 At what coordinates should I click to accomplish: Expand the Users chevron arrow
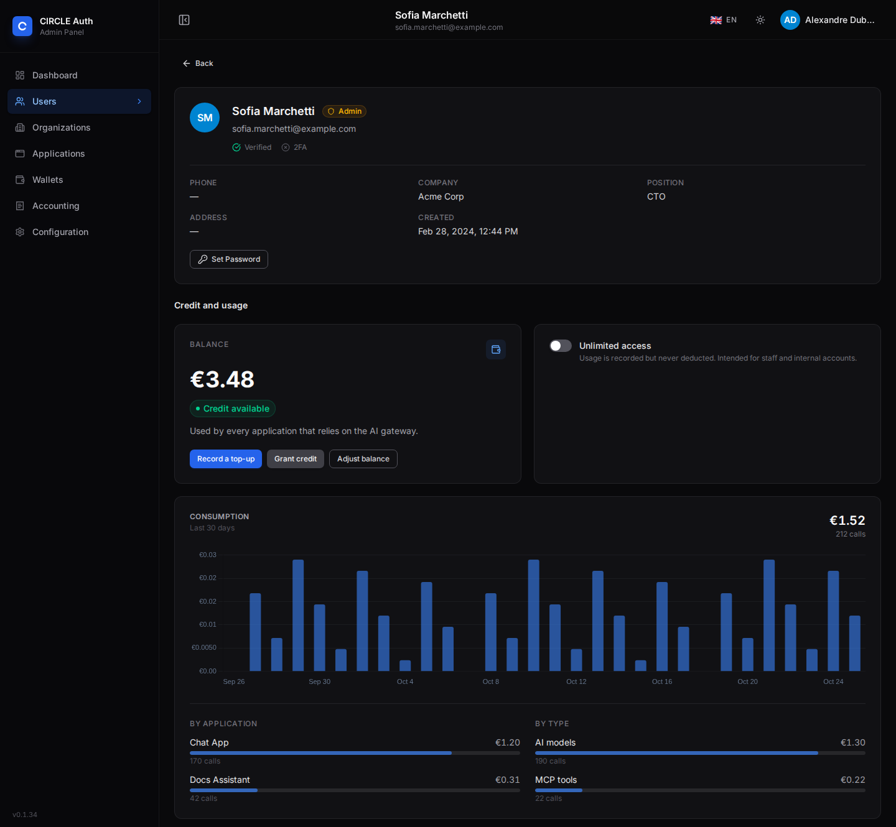pos(139,101)
